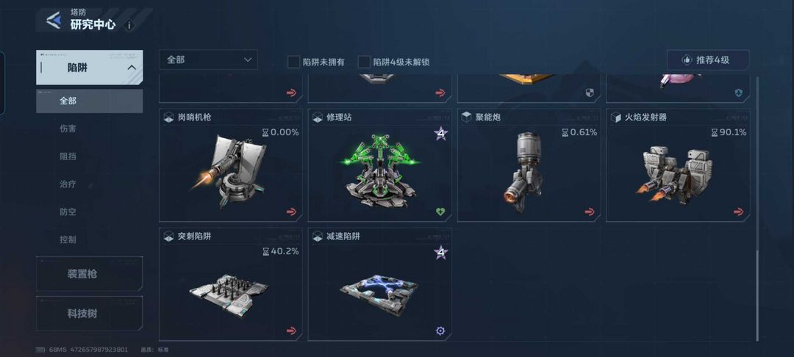Enable the 陷阱4级未解锁 checkbox
This screenshot has width=794, height=357.
coord(364,62)
